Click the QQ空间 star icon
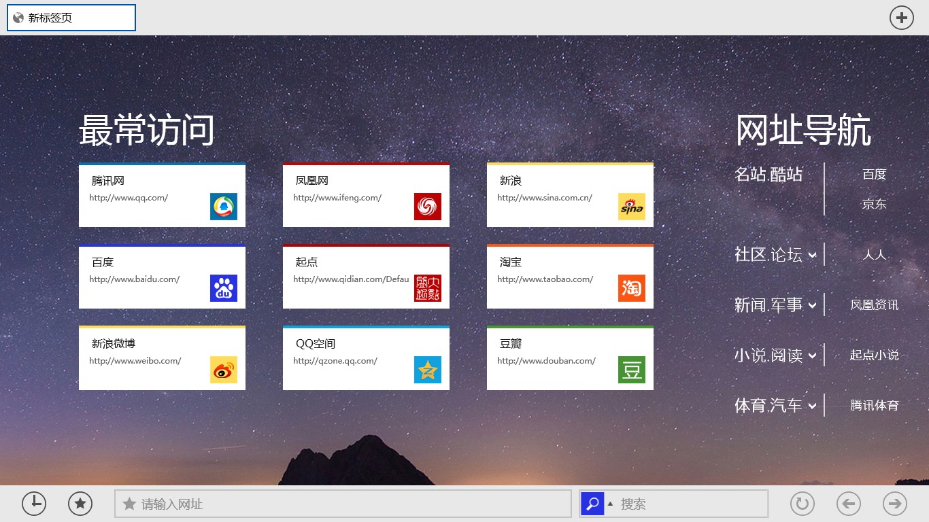The width and height of the screenshot is (929, 522). click(428, 370)
